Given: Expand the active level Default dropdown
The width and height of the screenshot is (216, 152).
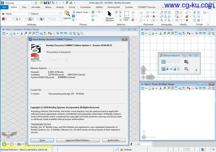Looking at the screenshot, I should (x=46, y=14).
